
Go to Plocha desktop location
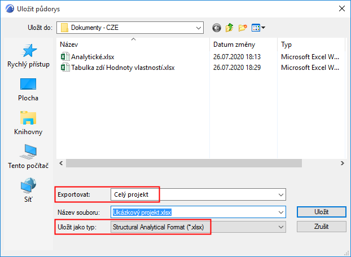29,90
